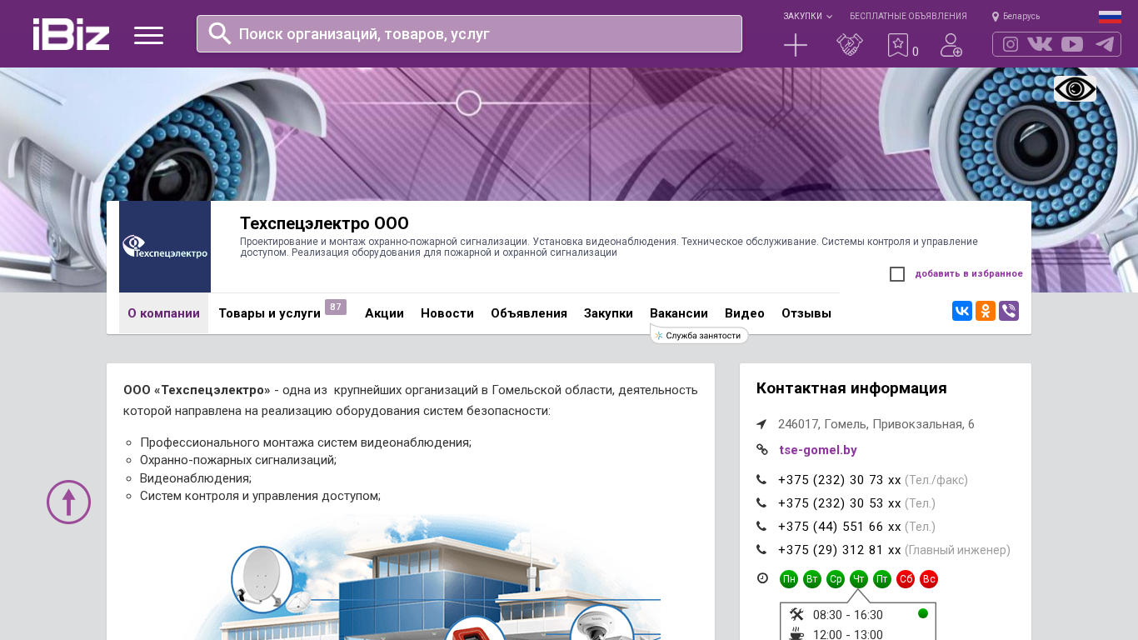The height and width of the screenshot is (640, 1138).
Task: Open iBiz YouTube channel
Action: click(1072, 44)
